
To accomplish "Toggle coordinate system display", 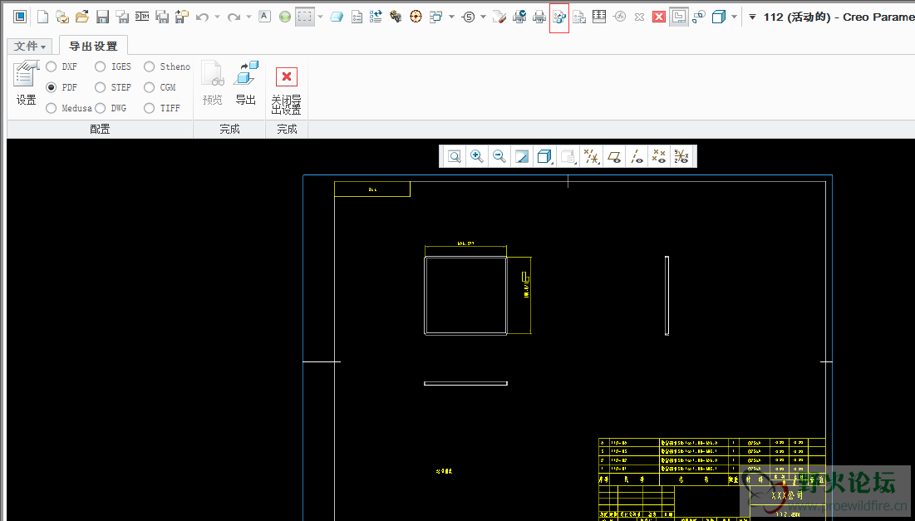I will point(681,156).
